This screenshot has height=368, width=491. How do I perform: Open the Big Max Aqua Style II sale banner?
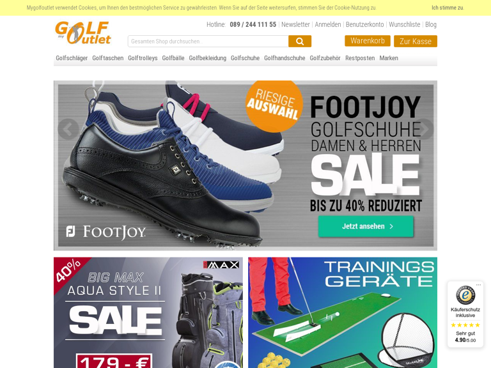tap(148, 312)
